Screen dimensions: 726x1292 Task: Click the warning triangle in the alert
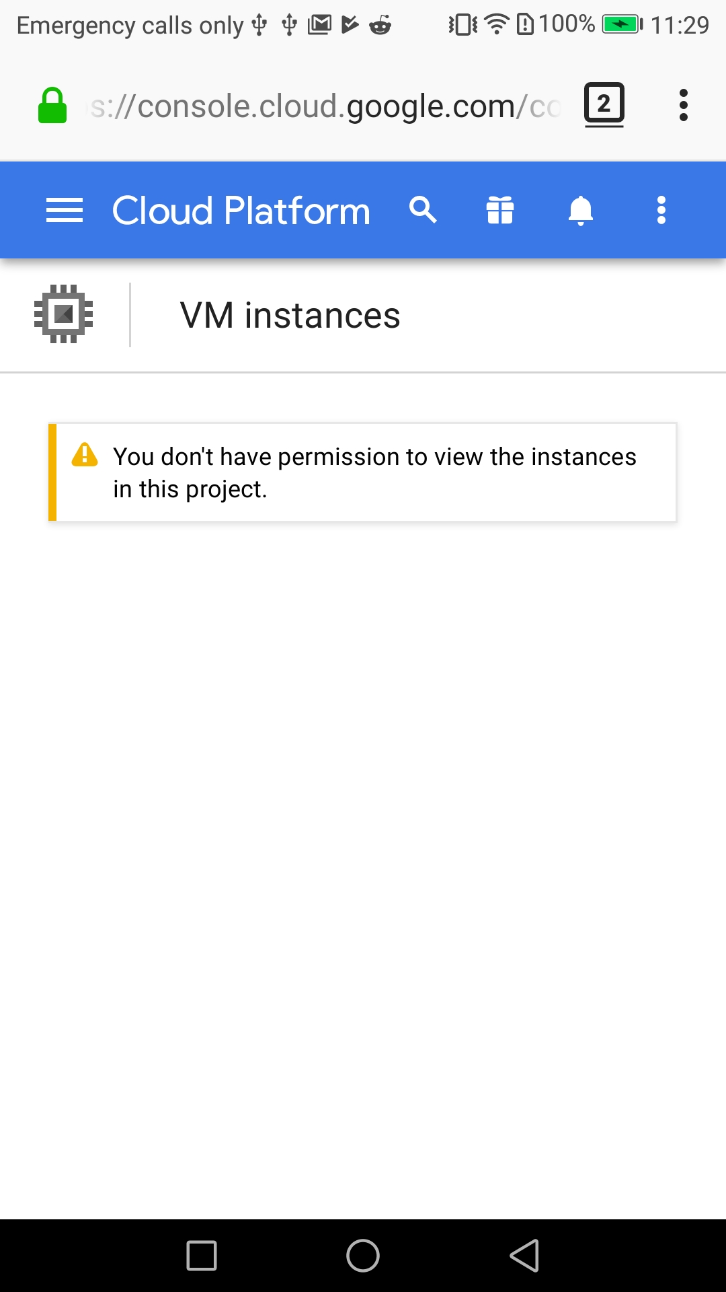click(83, 456)
